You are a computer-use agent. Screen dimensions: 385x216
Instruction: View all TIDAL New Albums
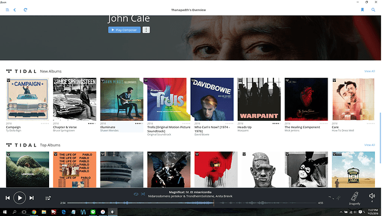click(369, 71)
